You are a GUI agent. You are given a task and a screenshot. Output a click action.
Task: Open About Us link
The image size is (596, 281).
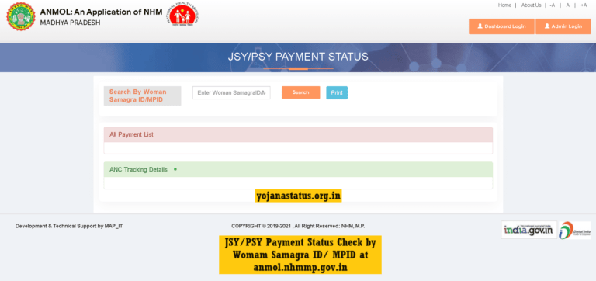coord(531,5)
